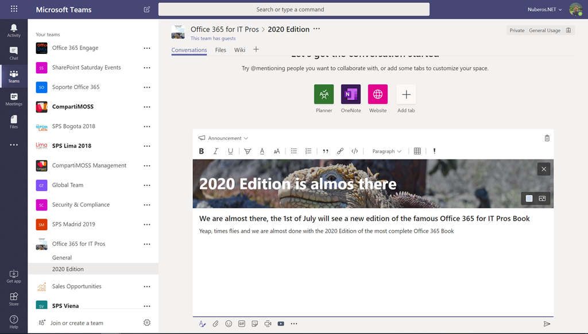Screen dimensions: 588x334
Task: Change the font color
Action: tap(262, 151)
